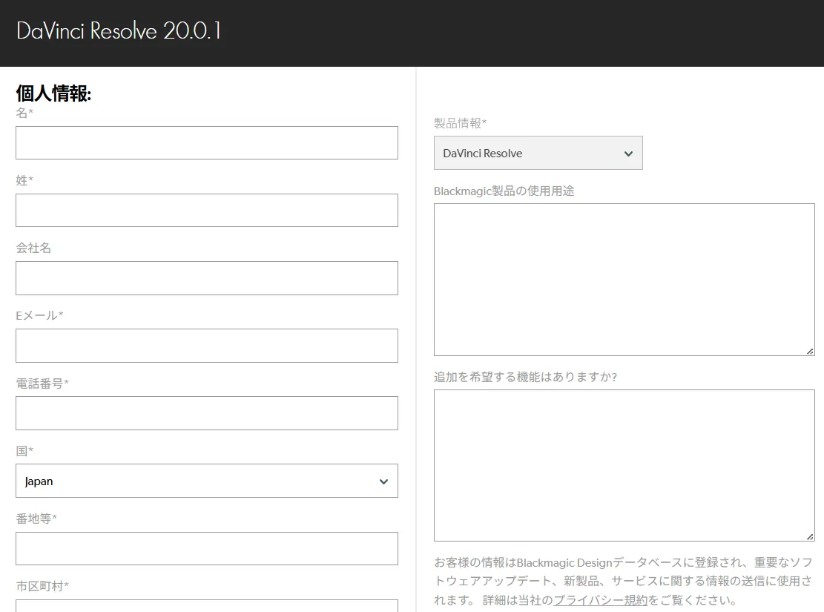Click the 姓* label text
824x612 pixels.
click(24, 180)
